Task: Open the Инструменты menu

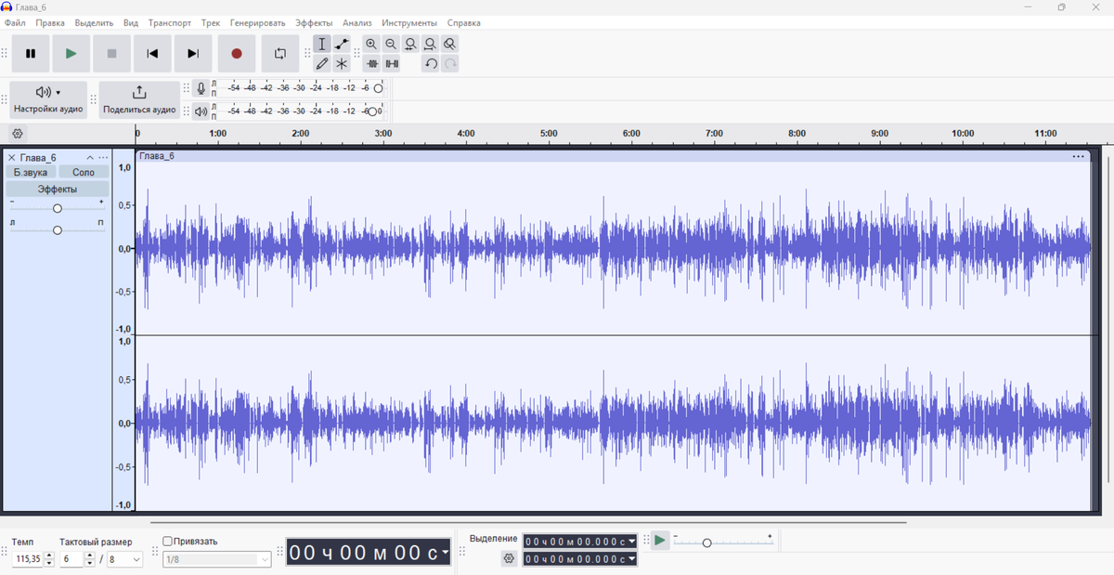Action: click(409, 22)
